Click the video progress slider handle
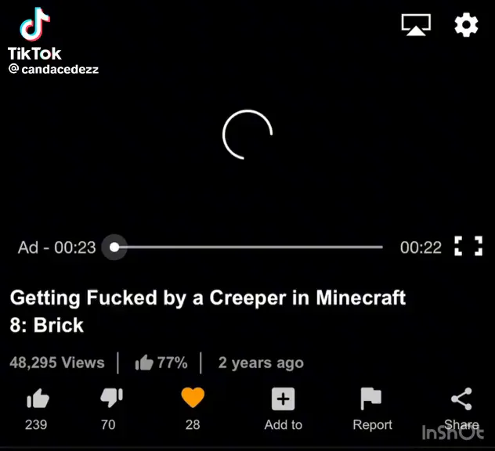 (114, 247)
